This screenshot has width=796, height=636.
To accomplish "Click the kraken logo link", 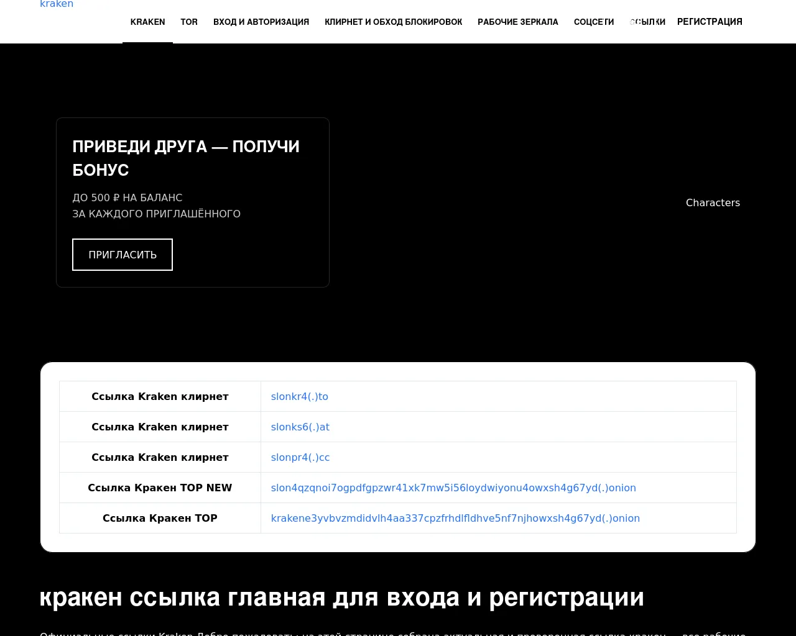I will [57, 4].
